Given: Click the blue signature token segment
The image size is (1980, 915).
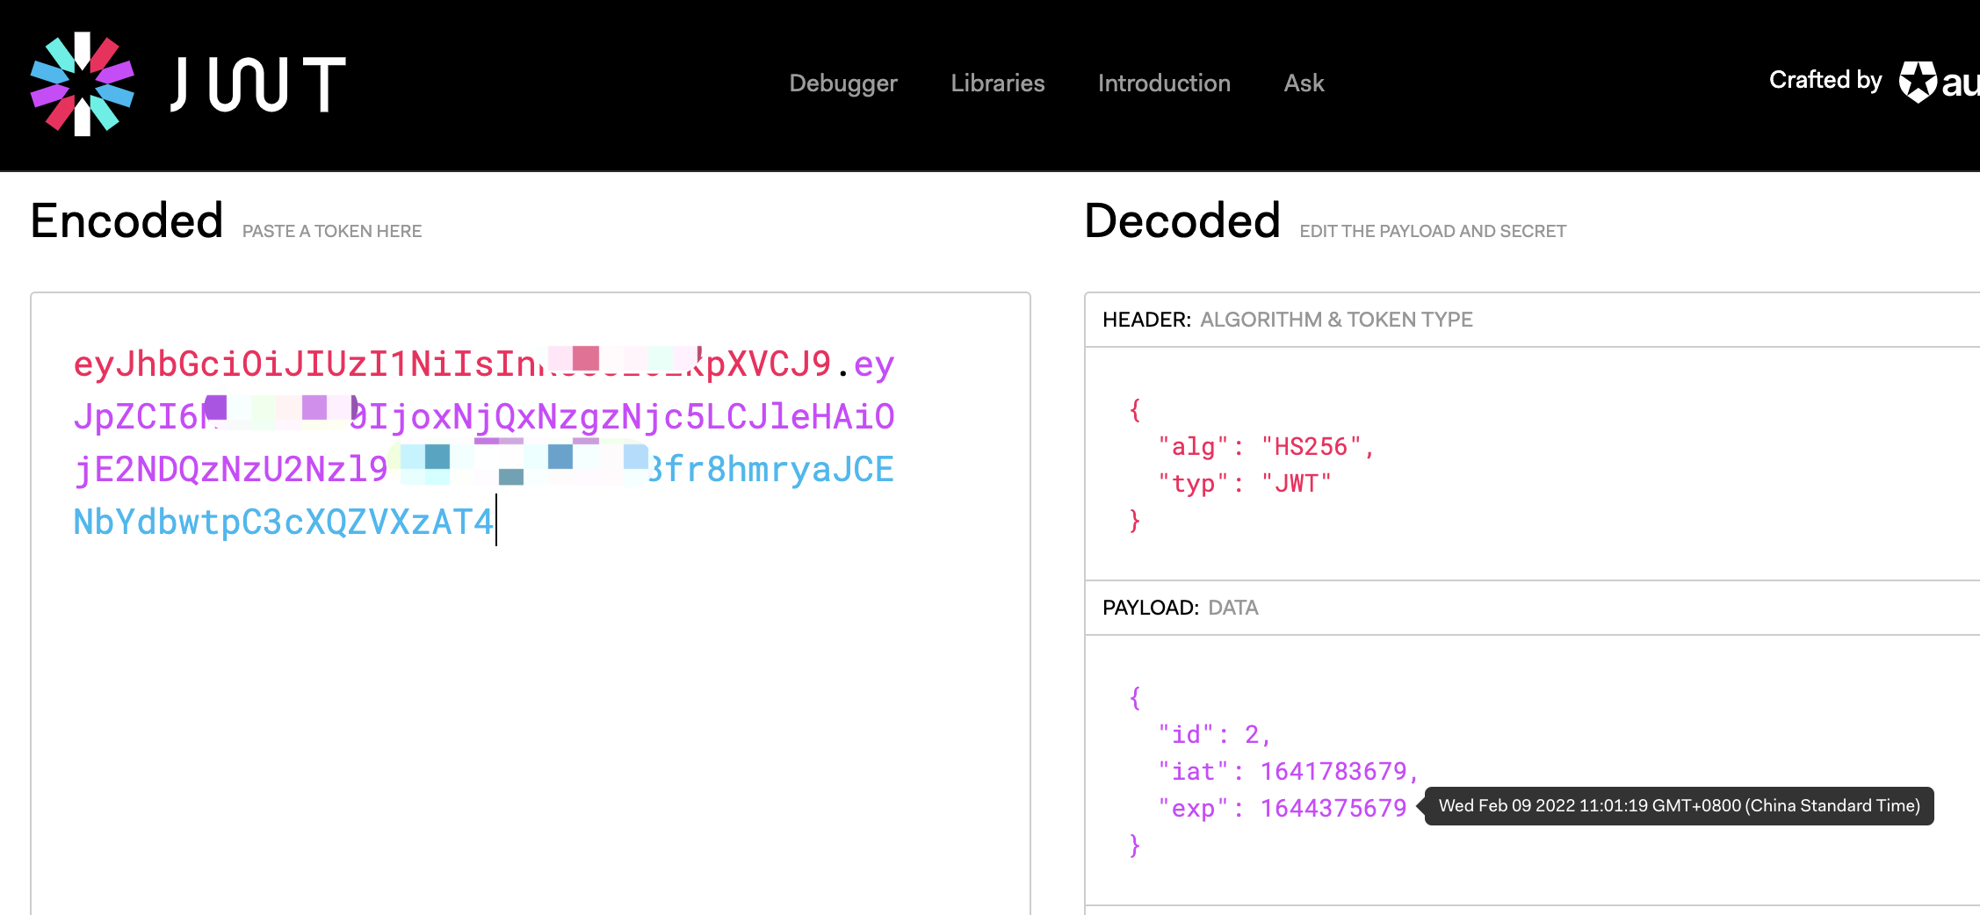Looking at the screenshot, I should click(x=281, y=521).
